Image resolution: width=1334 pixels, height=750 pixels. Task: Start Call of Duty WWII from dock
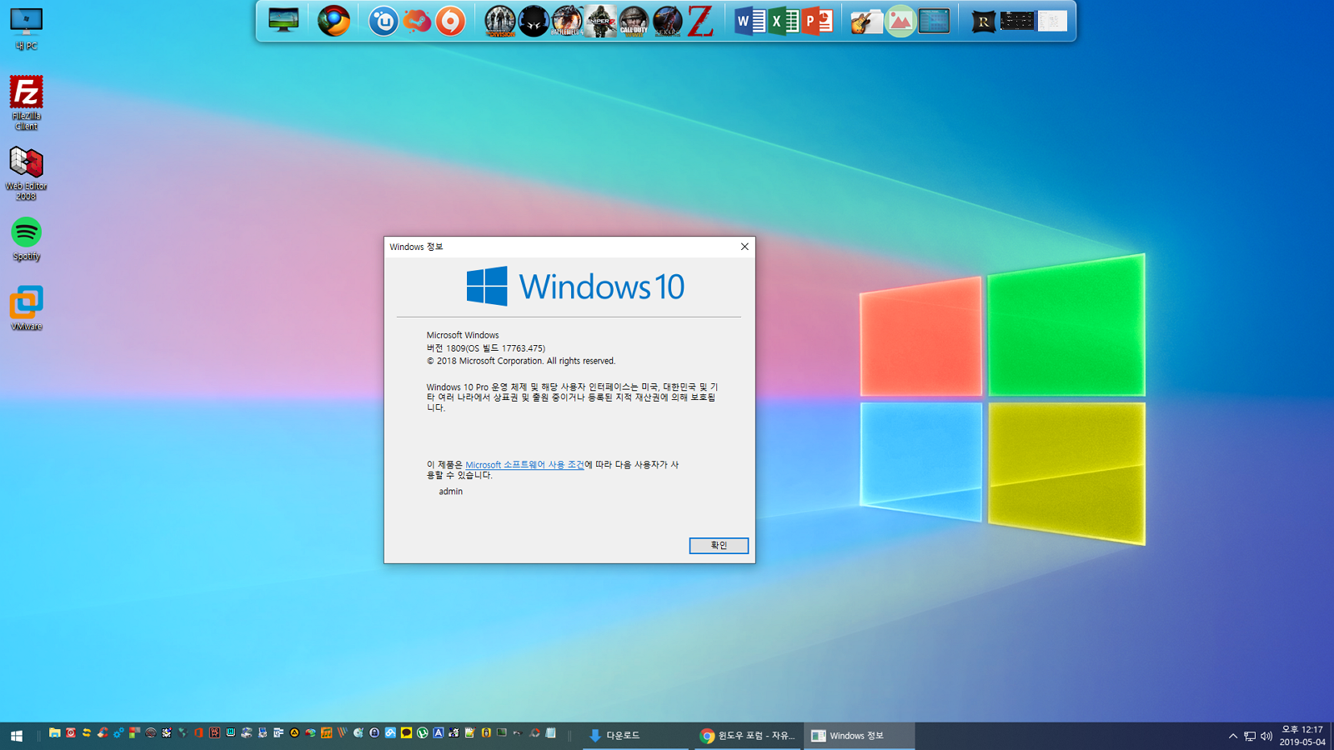[x=634, y=21]
